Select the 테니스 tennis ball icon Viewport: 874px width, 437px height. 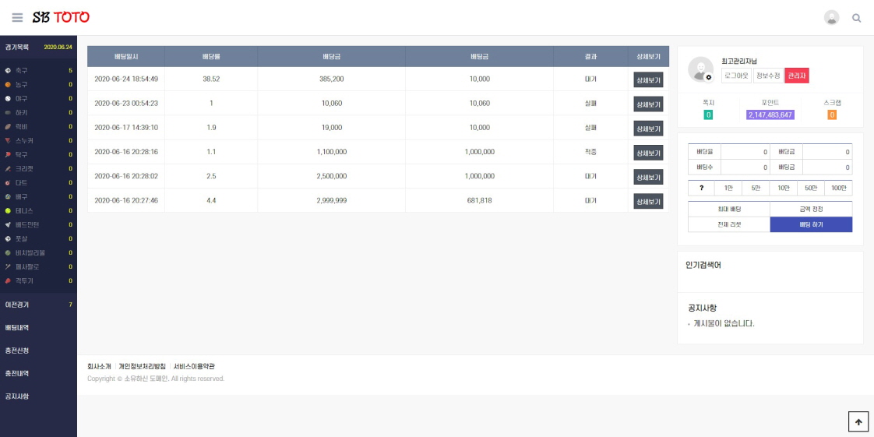(8, 210)
